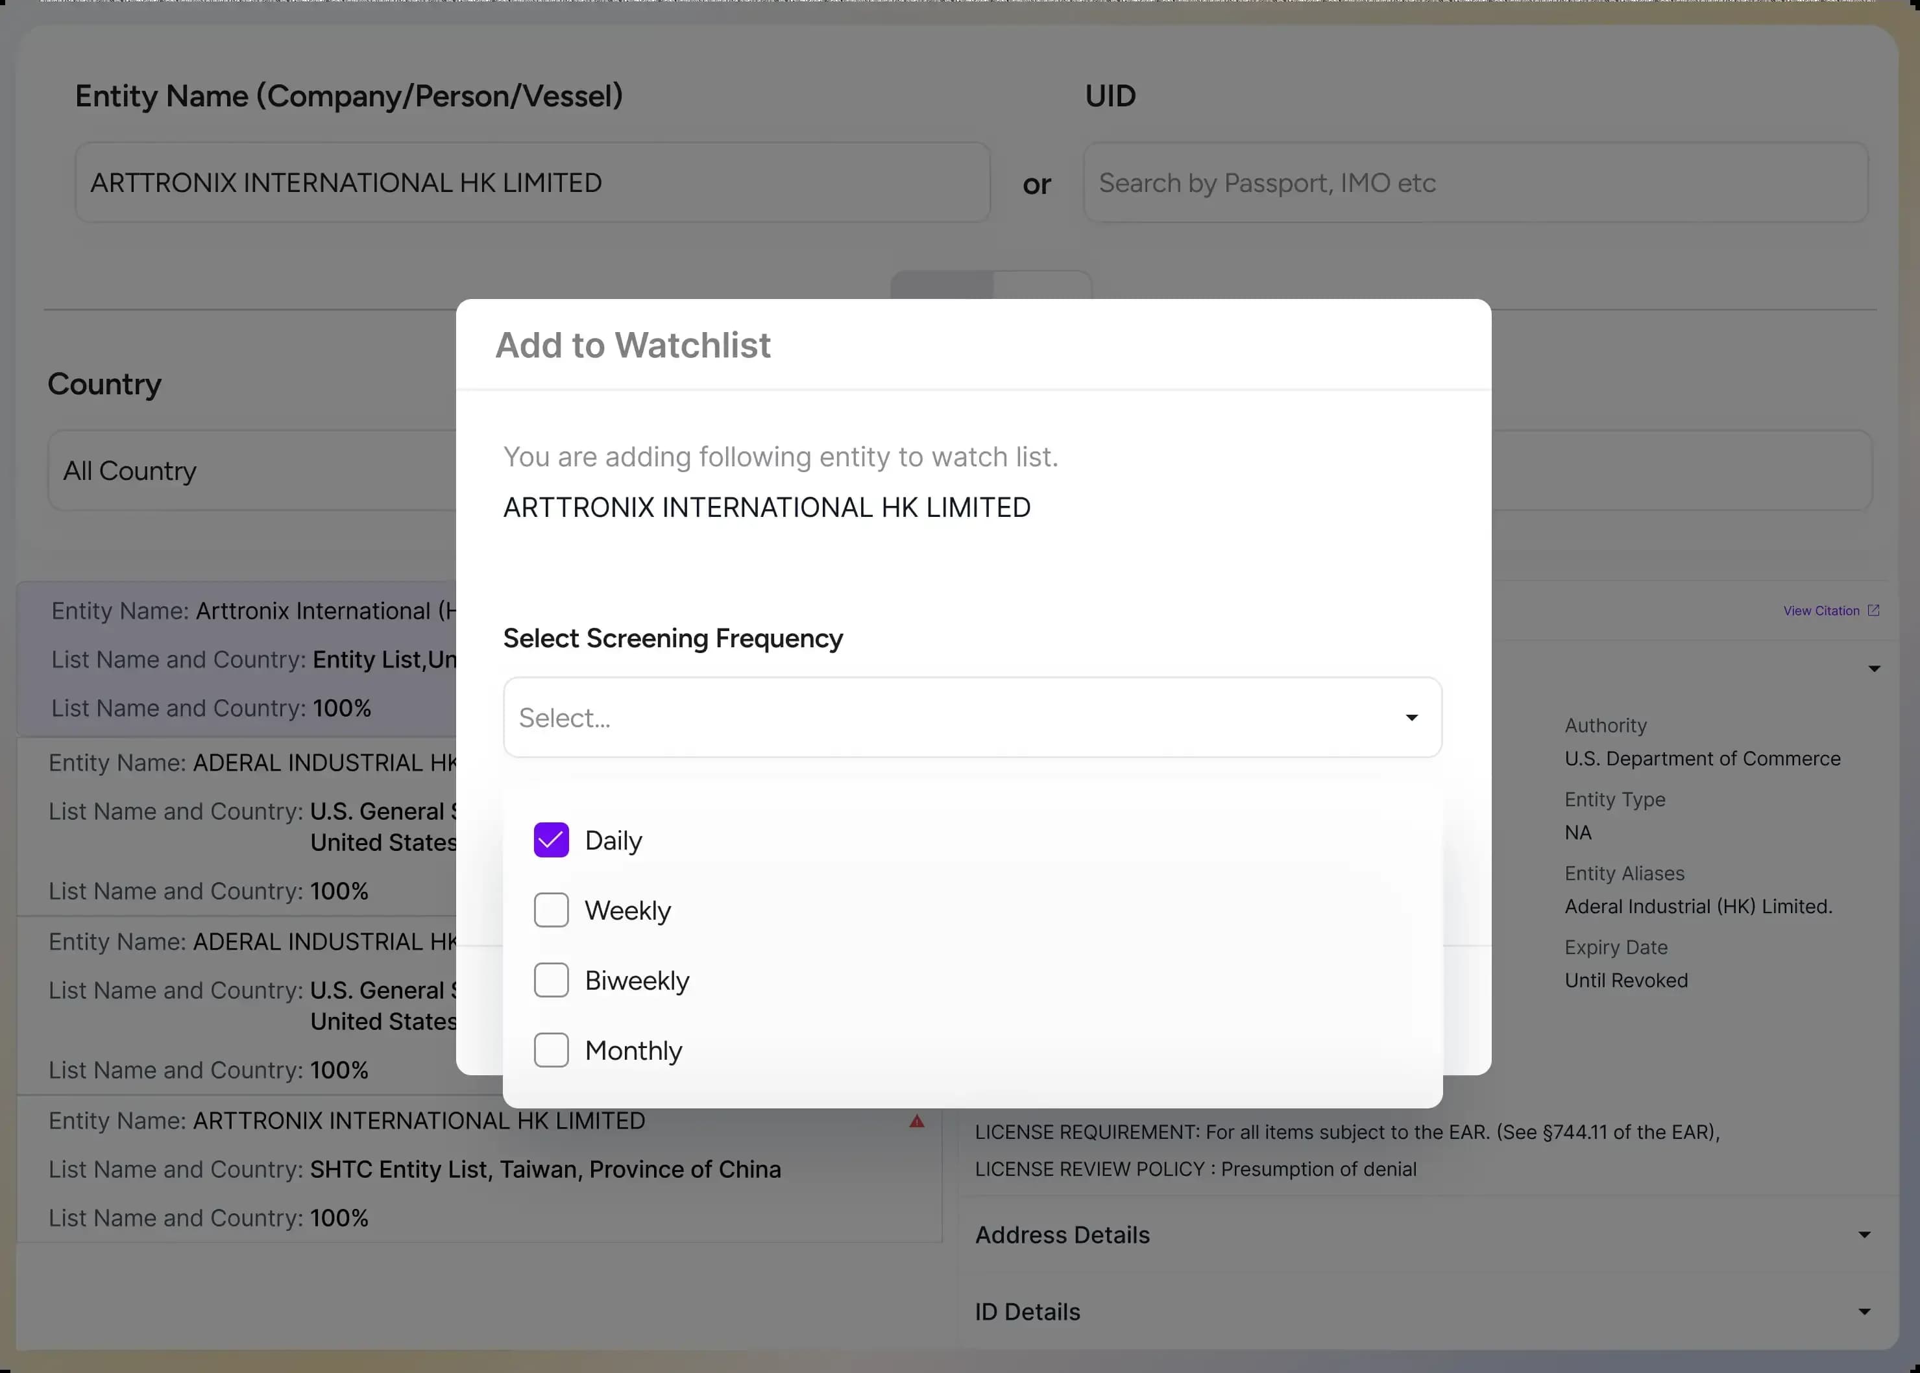Screen dimensions: 1920x1373
Task: Focus the Entity Name search field
Action: [531, 183]
